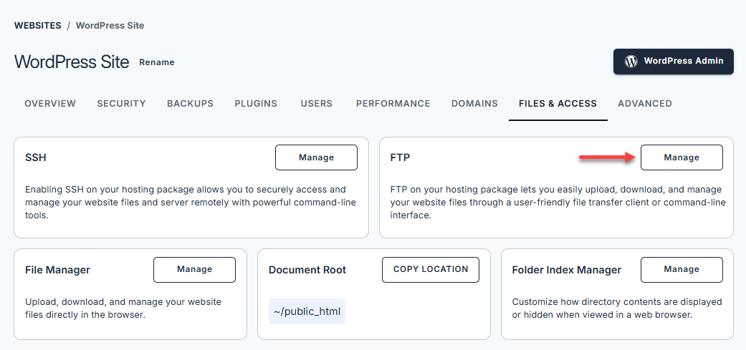Open the BACKUPS tab

(x=191, y=104)
